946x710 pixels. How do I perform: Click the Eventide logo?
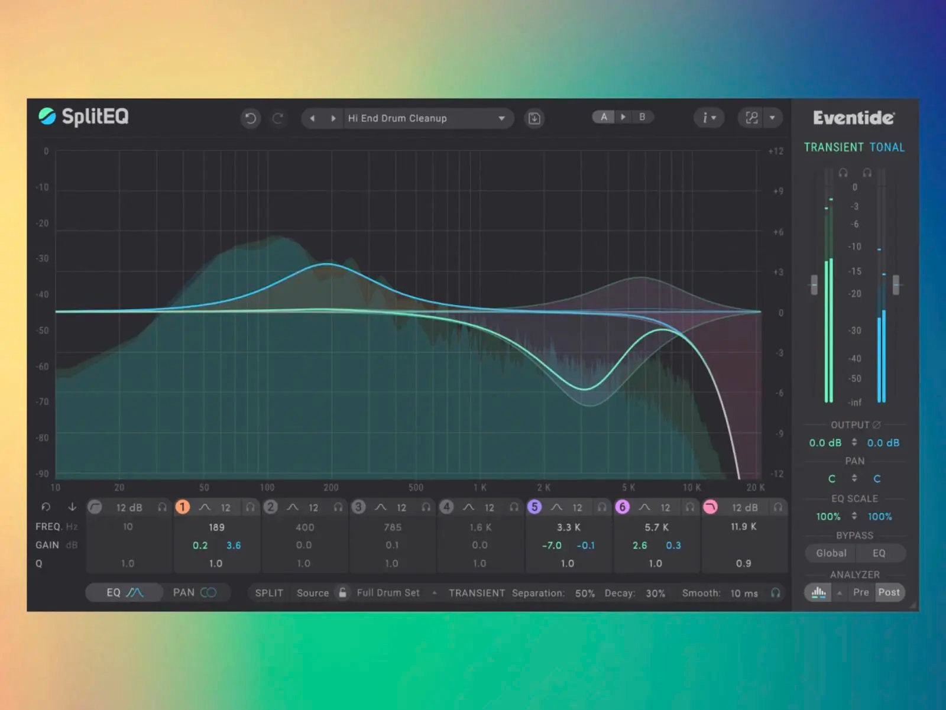pyautogui.click(x=854, y=118)
